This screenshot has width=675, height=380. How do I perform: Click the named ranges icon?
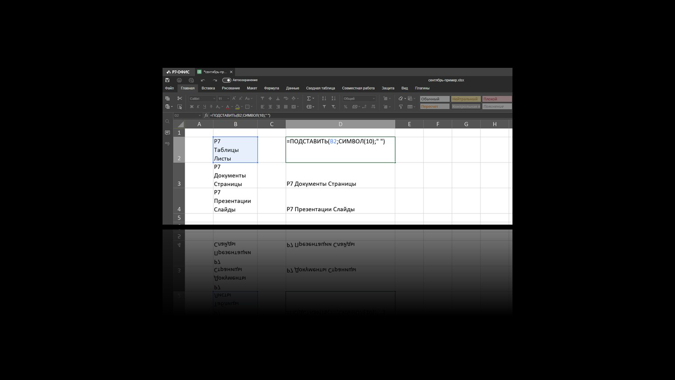click(x=310, y=107)
